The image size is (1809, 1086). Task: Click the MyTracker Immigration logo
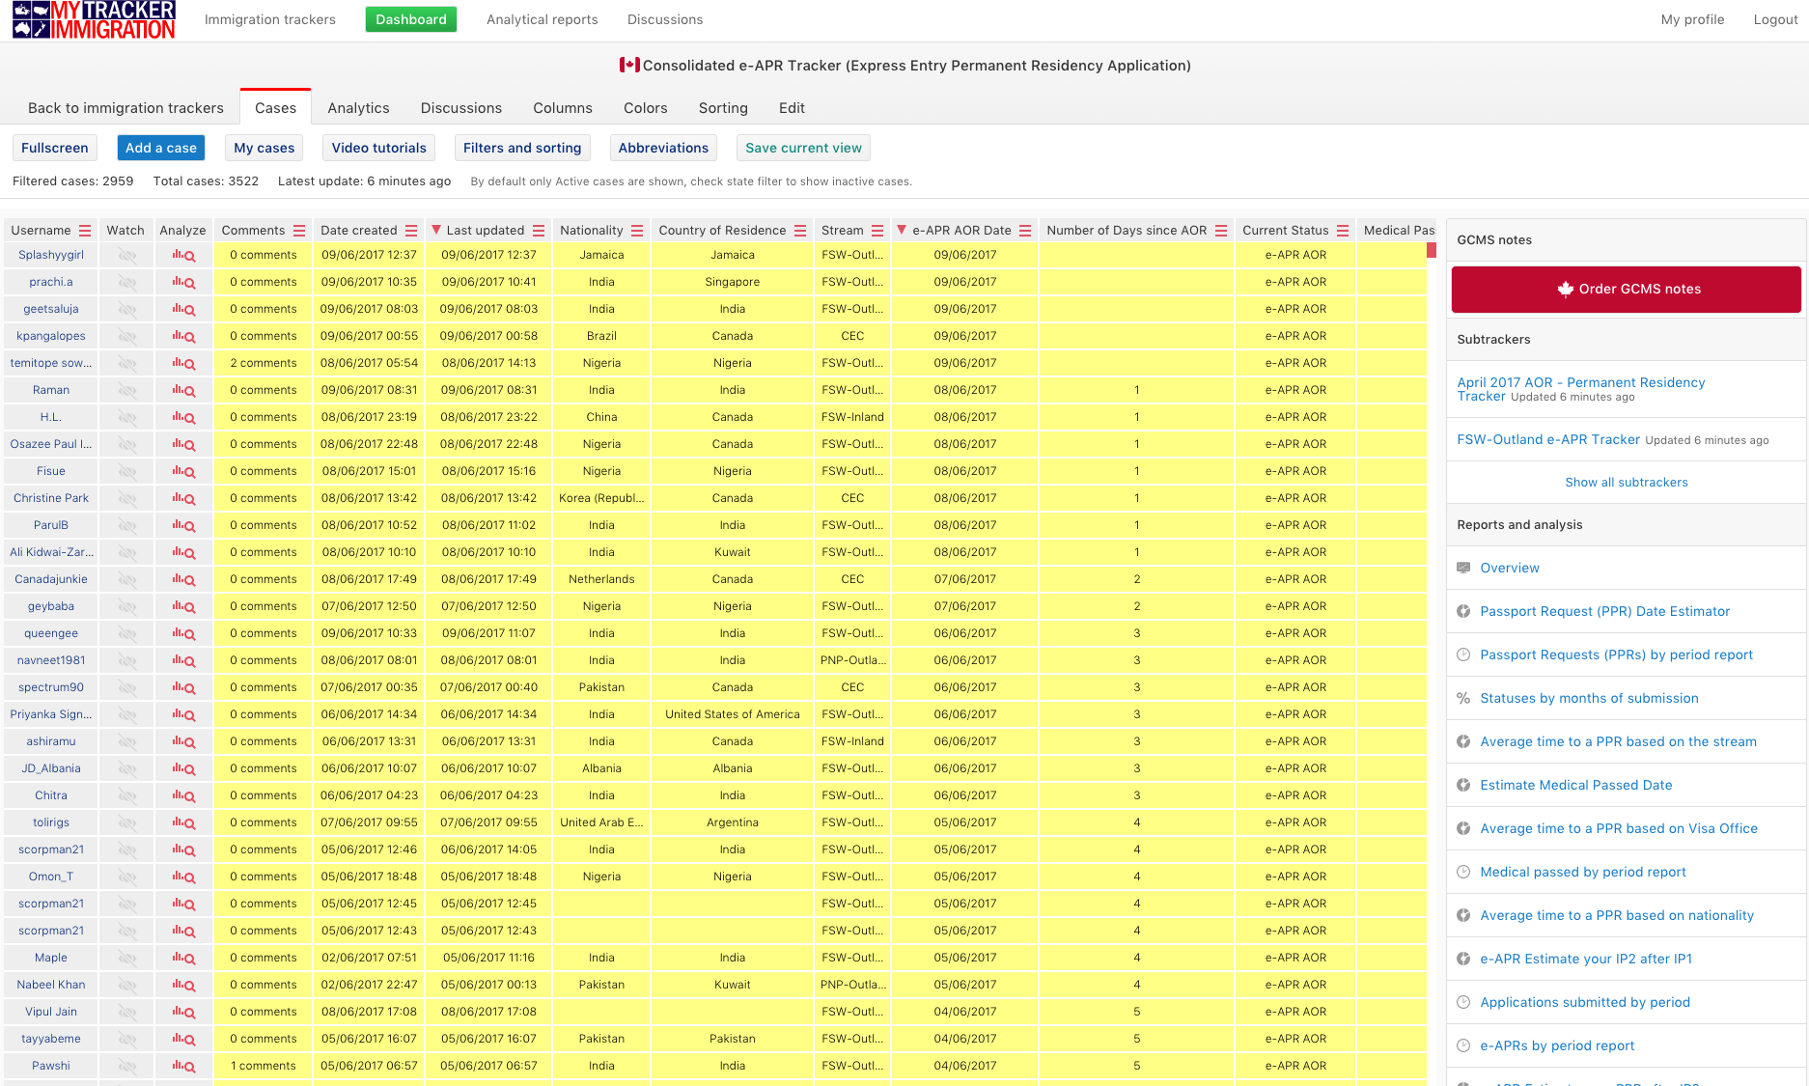(x=94, y=19)
